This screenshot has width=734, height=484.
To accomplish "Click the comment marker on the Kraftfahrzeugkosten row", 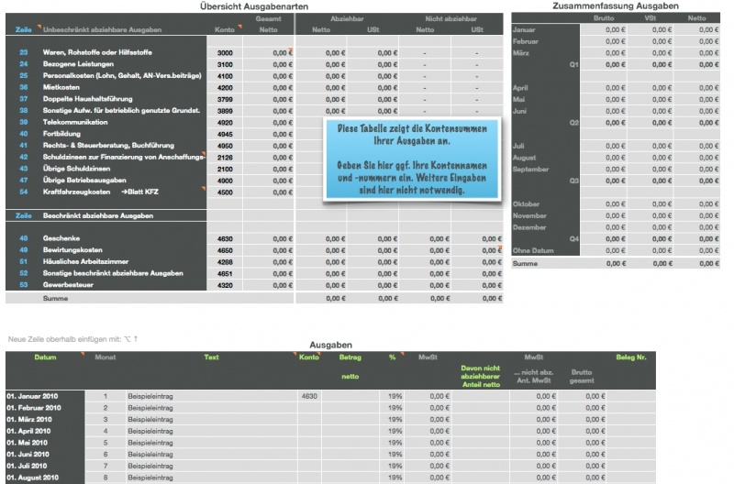I will 203,189.
